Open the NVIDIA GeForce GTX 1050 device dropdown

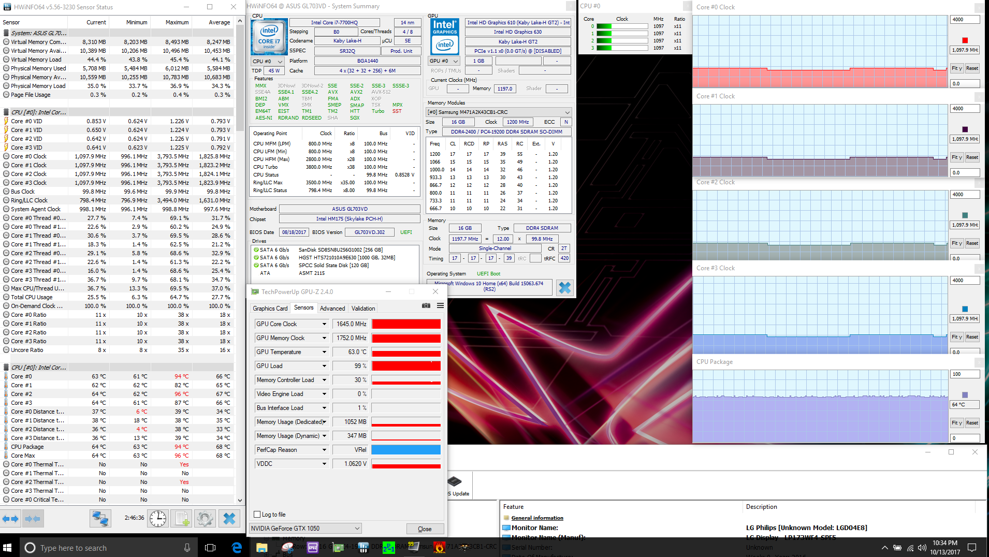click(306, 529)
